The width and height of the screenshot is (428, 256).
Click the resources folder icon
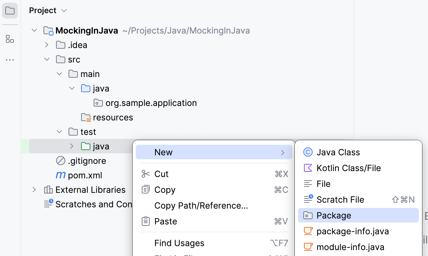(86, 117)
